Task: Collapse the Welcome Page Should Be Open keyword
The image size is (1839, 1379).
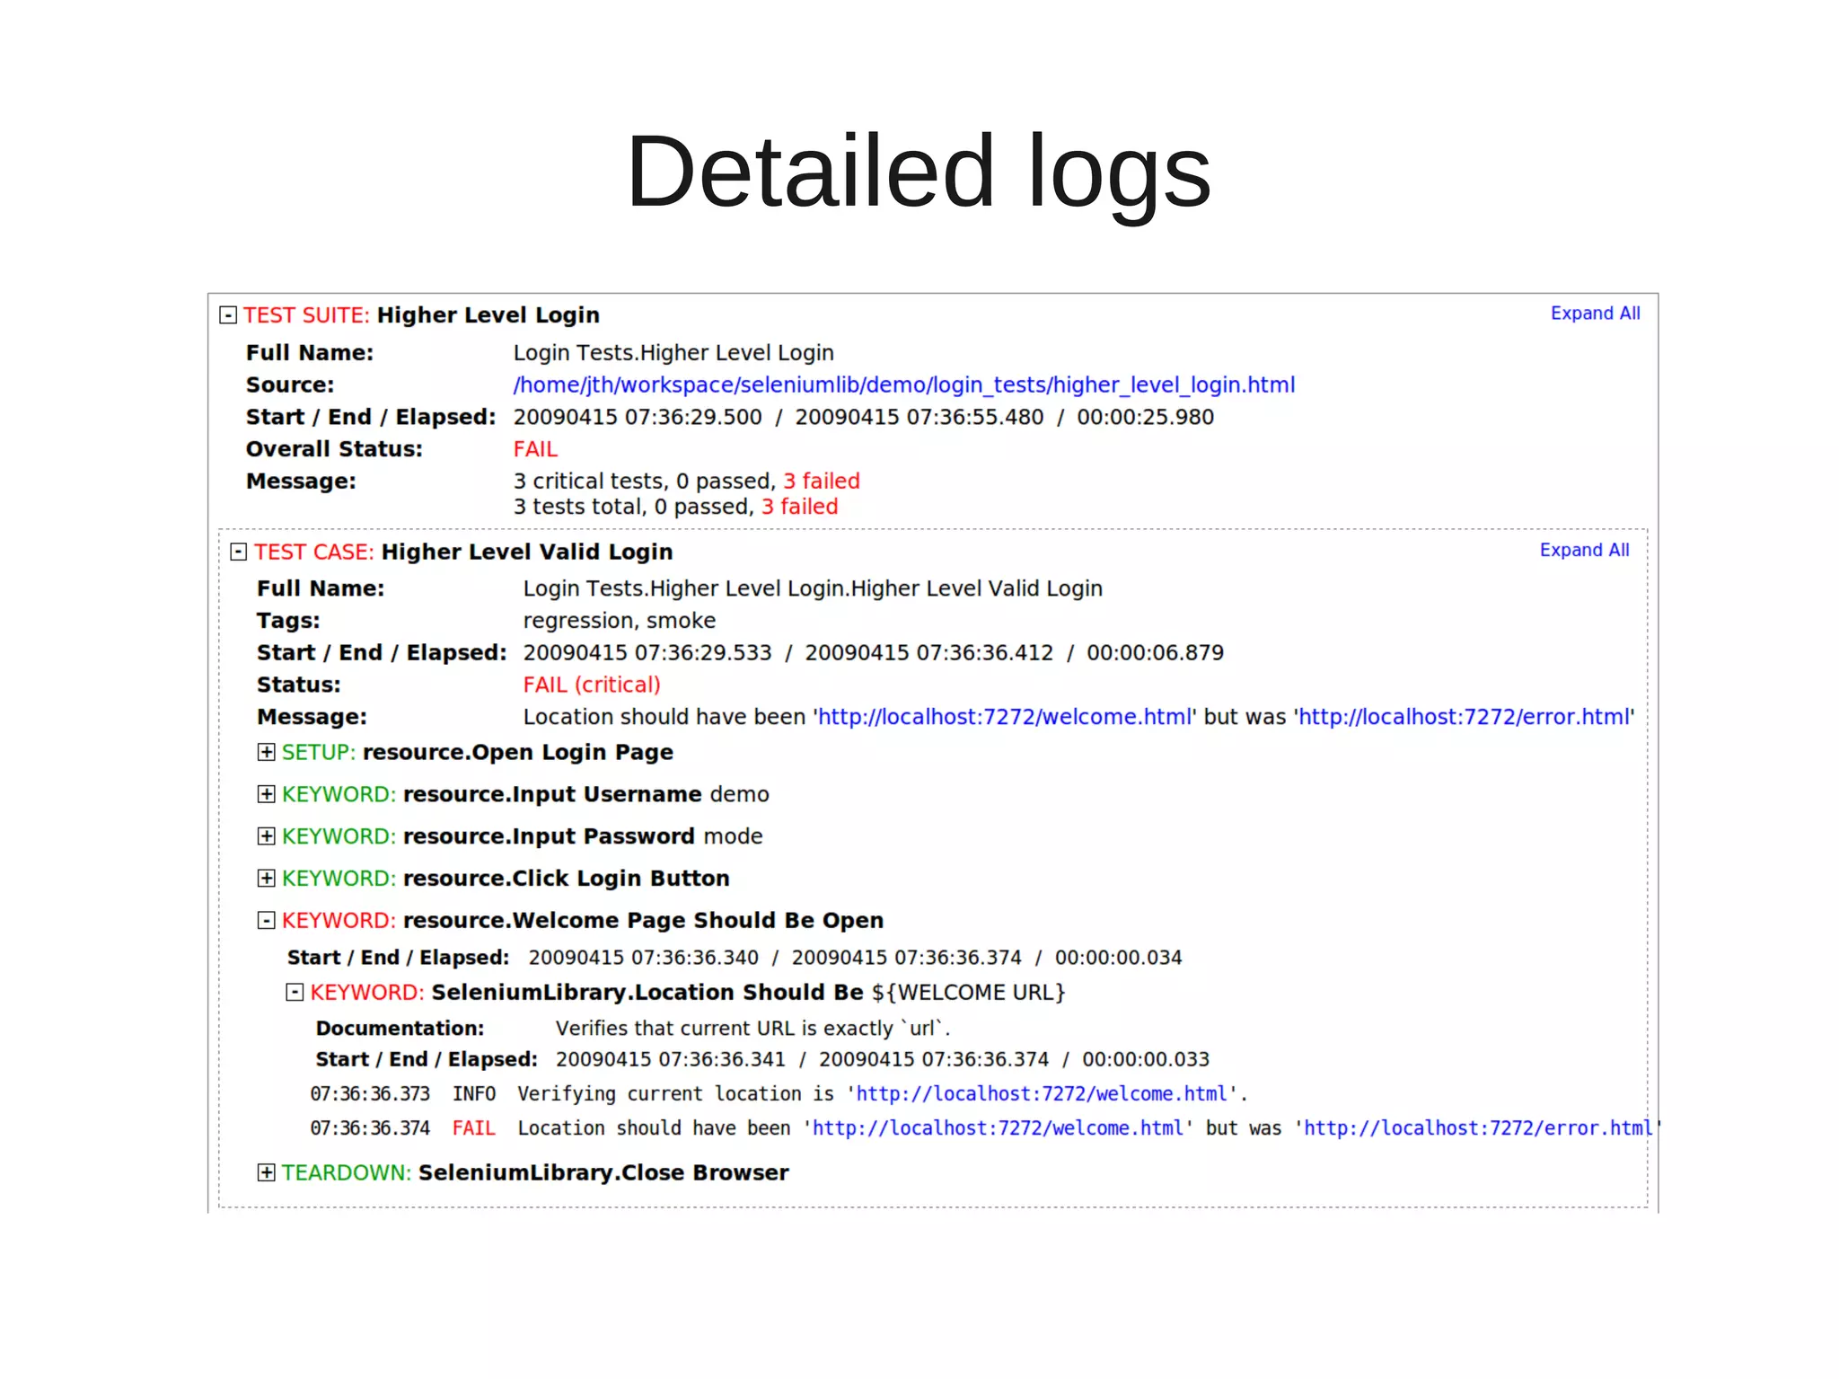Action: 267,920
